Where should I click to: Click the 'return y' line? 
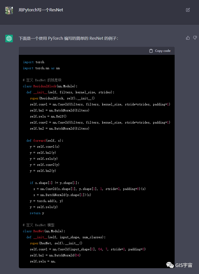click(x=37, y=213)
